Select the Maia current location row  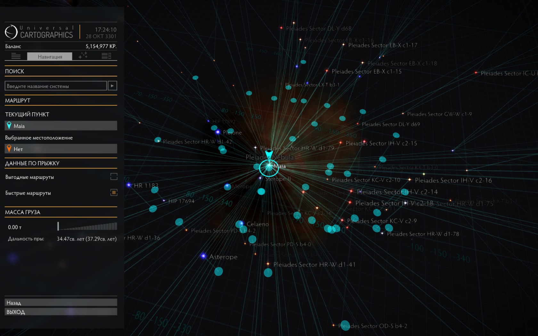click(61, 126)
